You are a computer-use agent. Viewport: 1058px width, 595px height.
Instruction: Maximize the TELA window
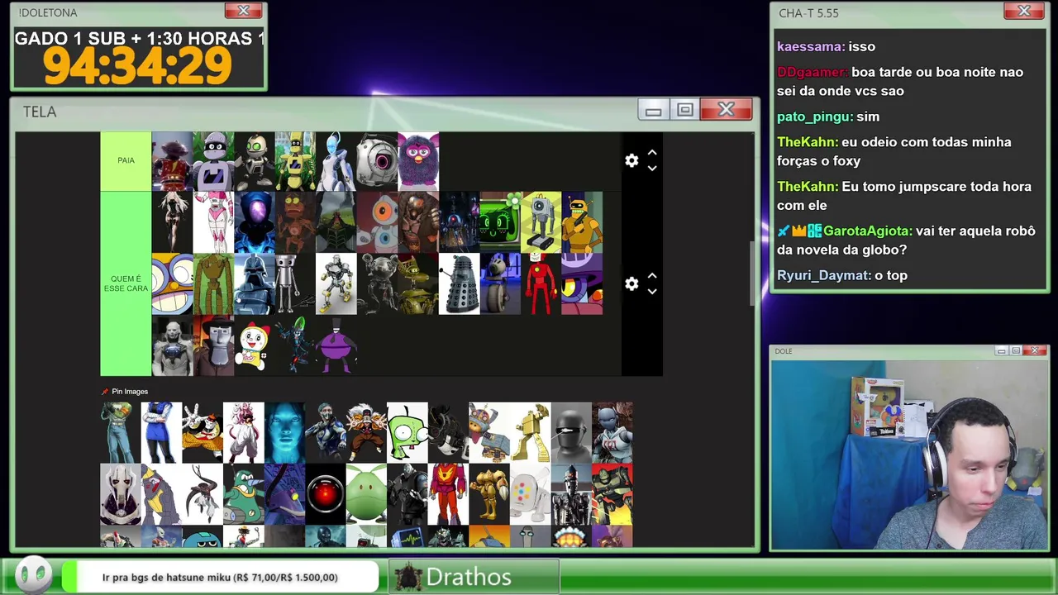pos(685,110)
